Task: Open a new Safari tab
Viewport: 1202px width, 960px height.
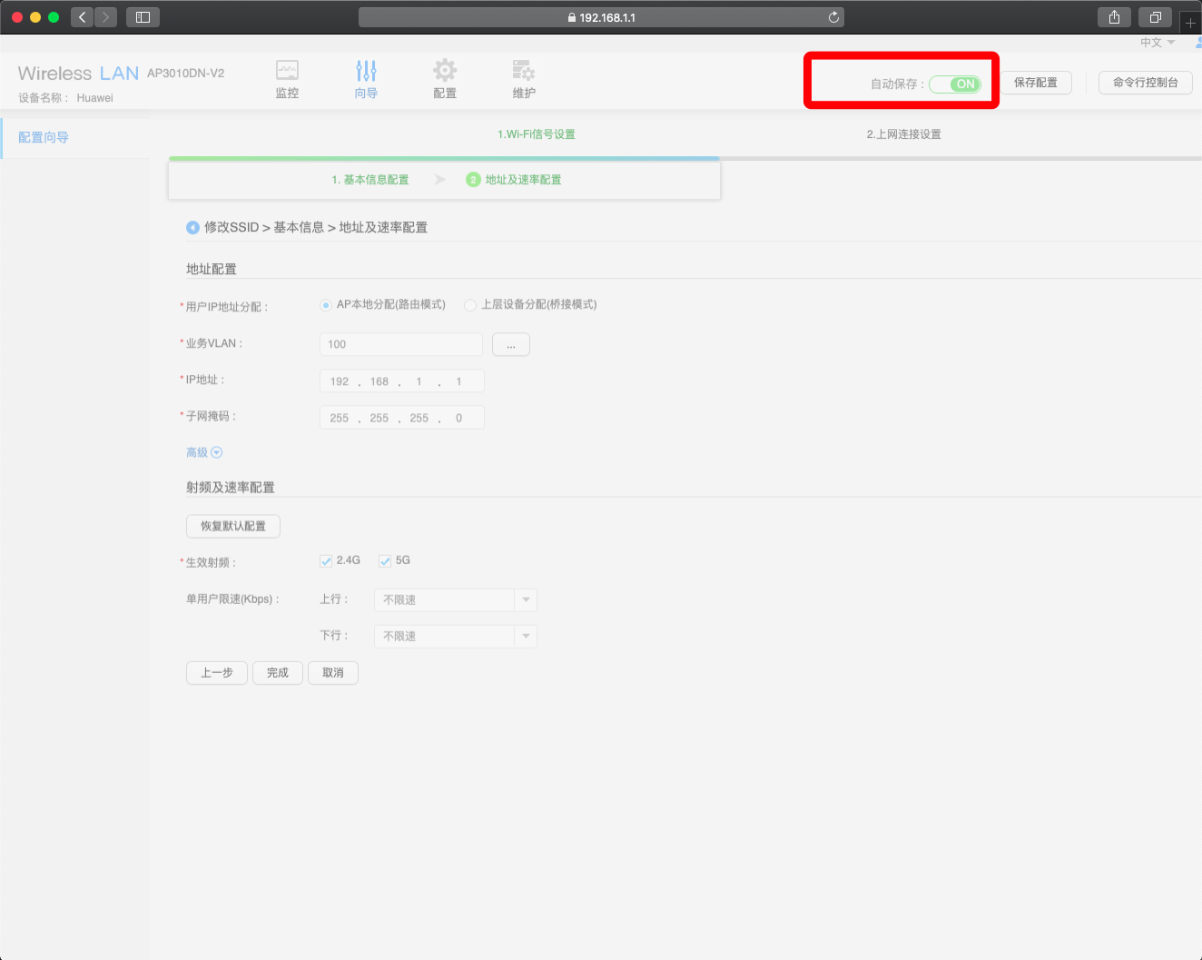Action: click(1190, 22)
